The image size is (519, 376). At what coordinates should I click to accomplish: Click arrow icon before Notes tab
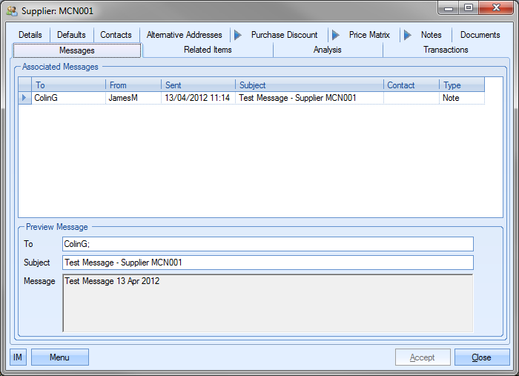[x=408, y=35]
